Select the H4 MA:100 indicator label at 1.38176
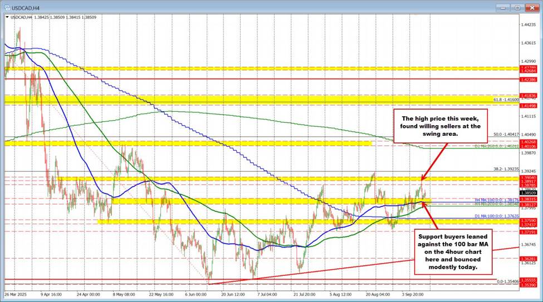The height and width of the screenshot is (302, 543). point(496,199)
